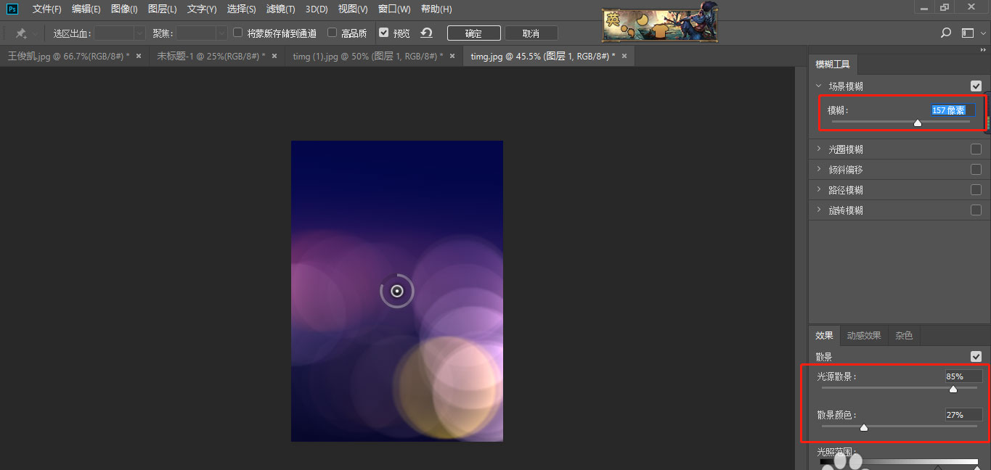Enable the 高品质 checkbox
Screen dimensions: 991x470
coord(333,33)
